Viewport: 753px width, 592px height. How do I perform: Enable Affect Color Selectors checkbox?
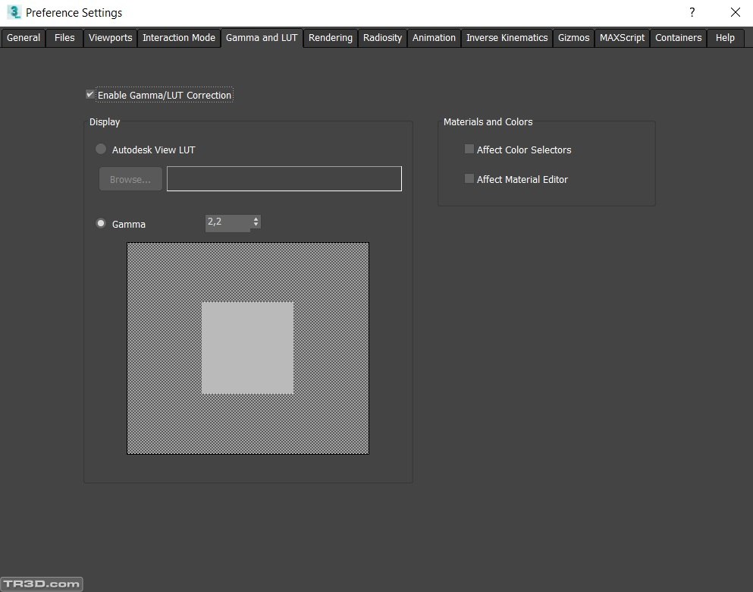coord(469,150)
